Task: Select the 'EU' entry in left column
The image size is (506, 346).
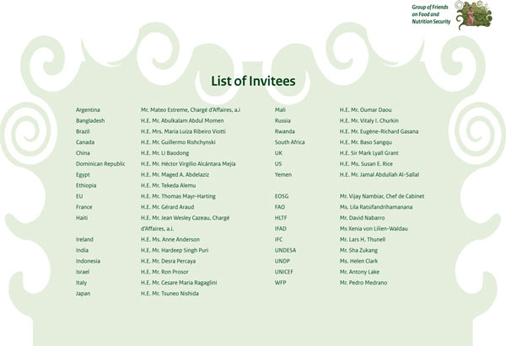Action: [79, 196]
